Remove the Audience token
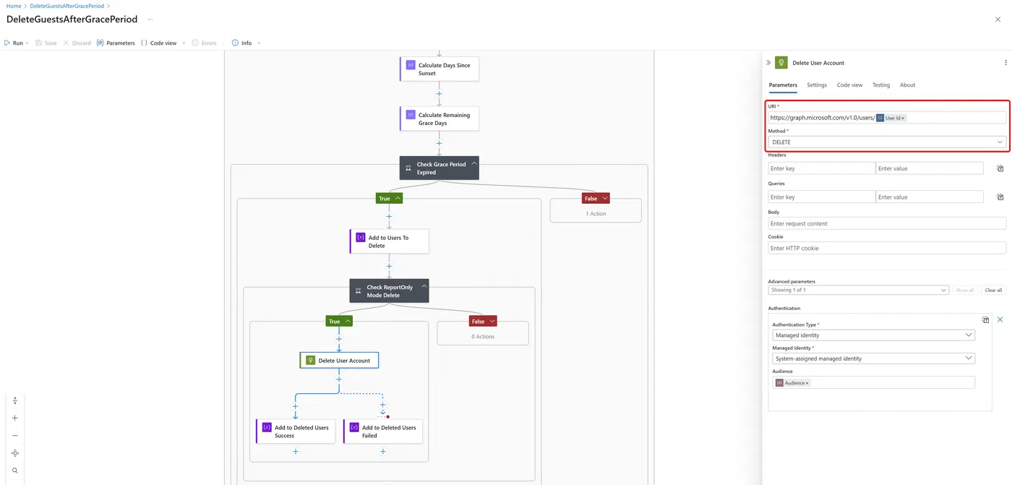This screenshot has height=485, width=1012. click(807, 383)
